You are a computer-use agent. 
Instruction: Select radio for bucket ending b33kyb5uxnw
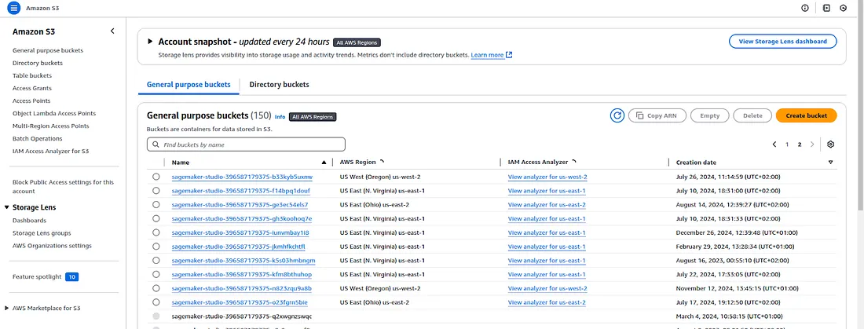pyautogui.click(x=156, y=177)
